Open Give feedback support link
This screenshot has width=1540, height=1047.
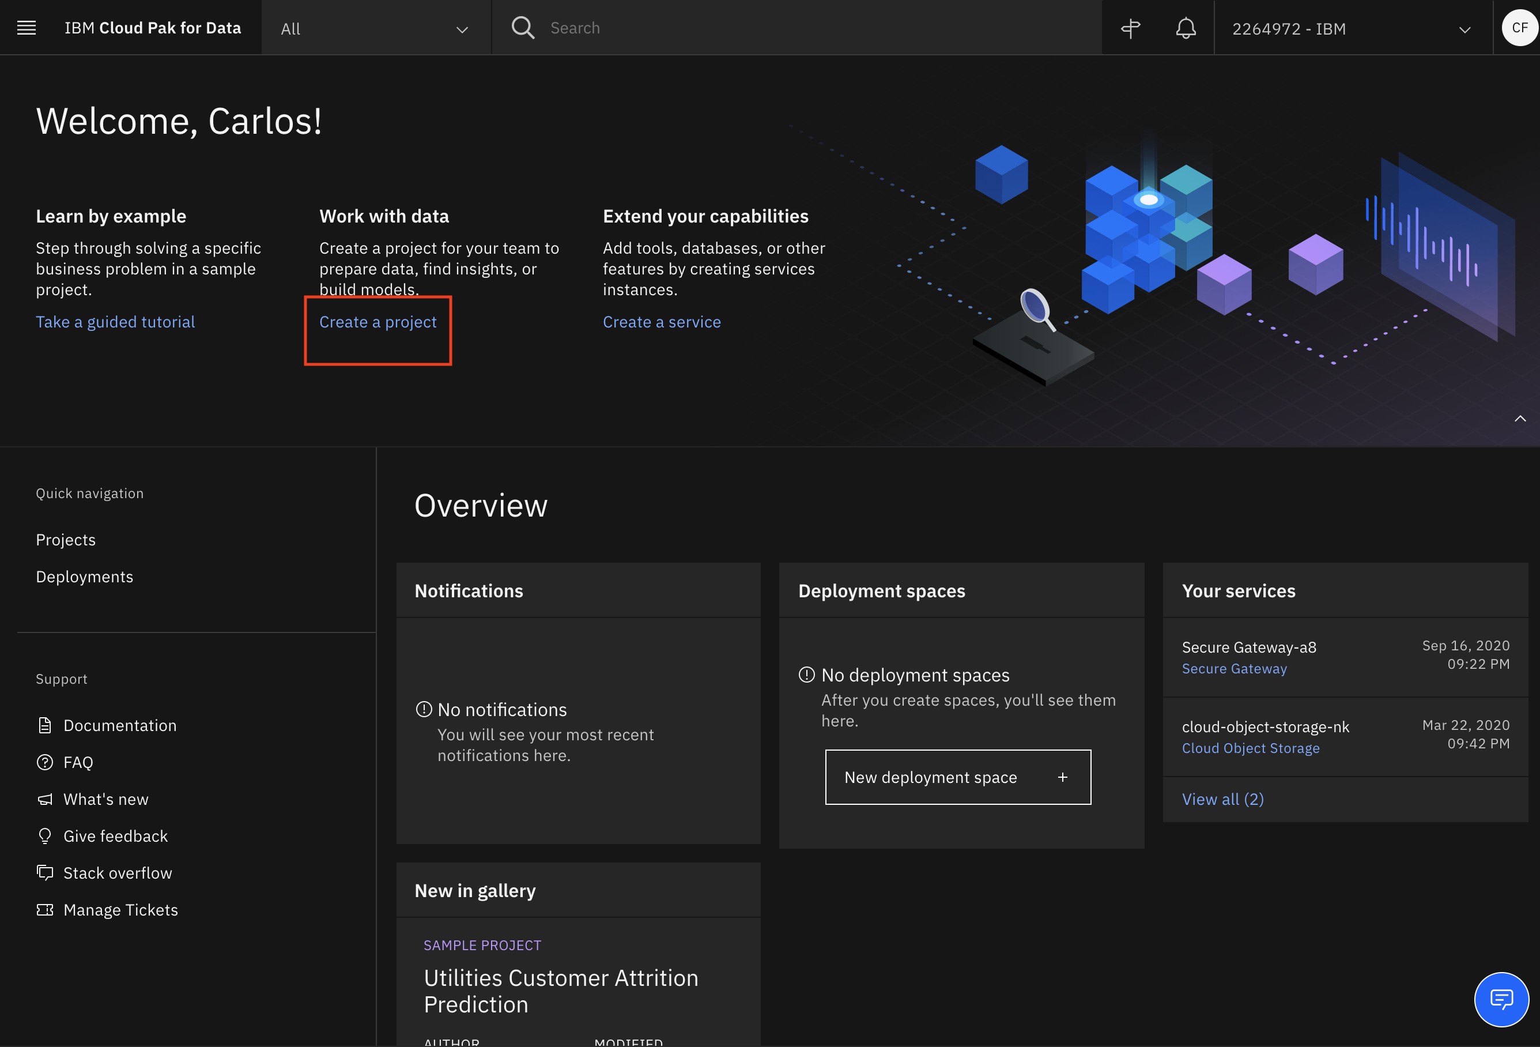click(x=115, y=835)
